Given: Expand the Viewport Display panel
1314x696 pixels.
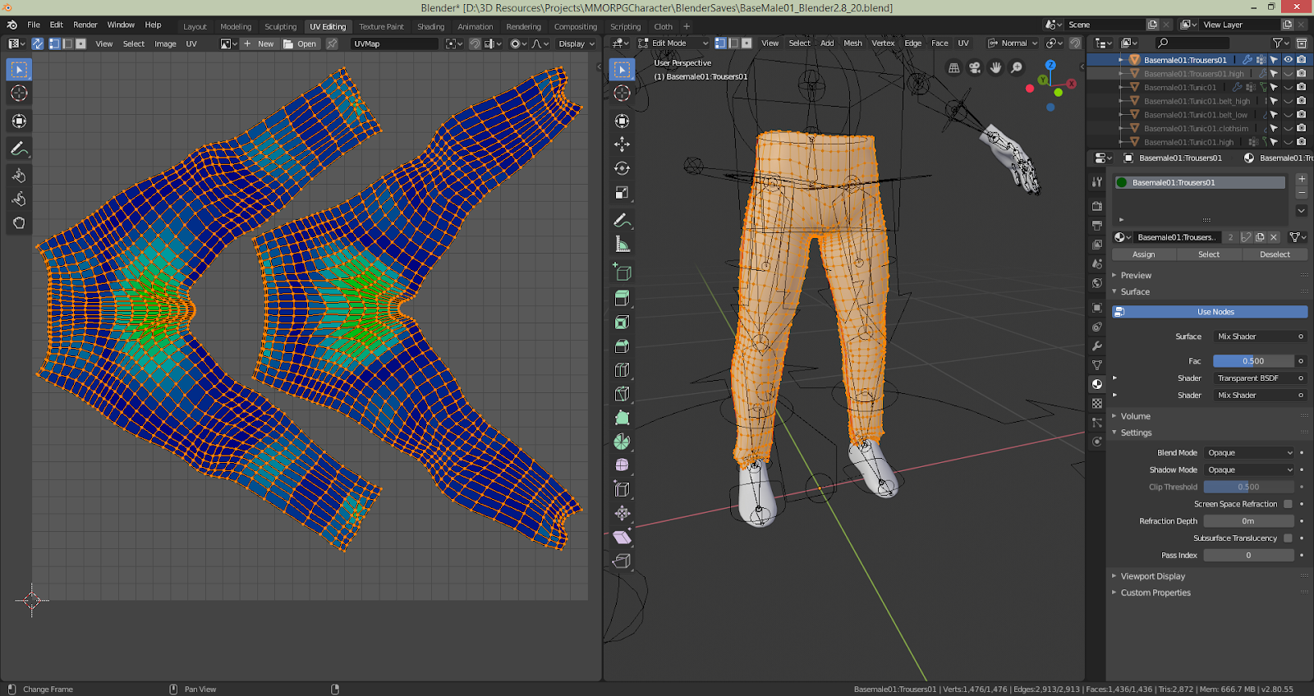Looking at the screenshot, I should (1152, 576).
